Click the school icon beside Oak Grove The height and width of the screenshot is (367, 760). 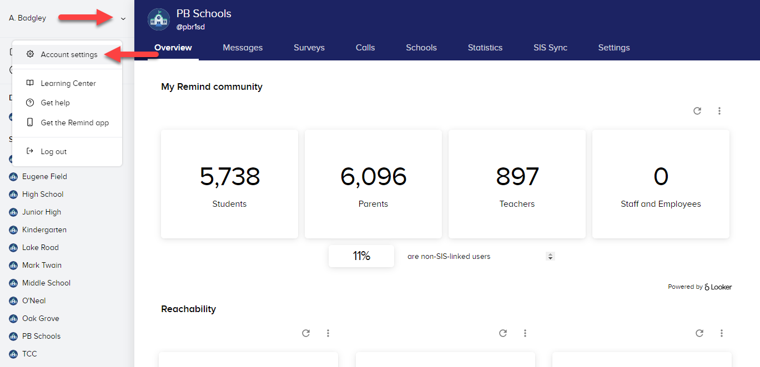13,319
